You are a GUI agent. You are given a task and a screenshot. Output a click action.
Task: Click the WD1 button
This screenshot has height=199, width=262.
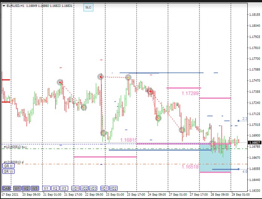pos(75,188)
